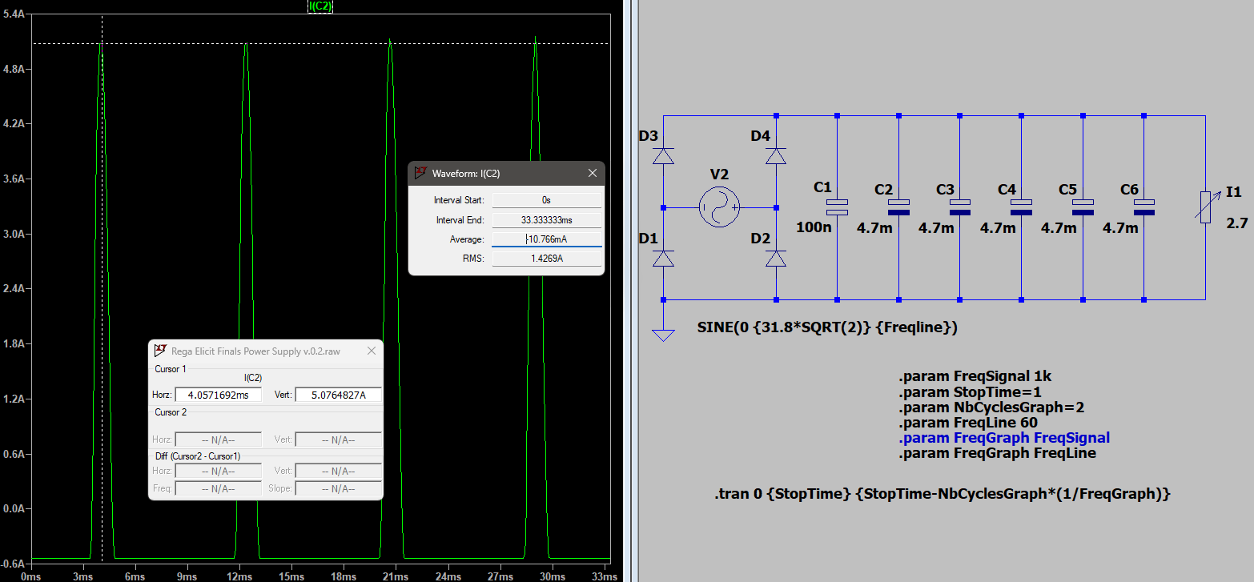Click the 0ms horizontal axis label

tap(30, 576)
